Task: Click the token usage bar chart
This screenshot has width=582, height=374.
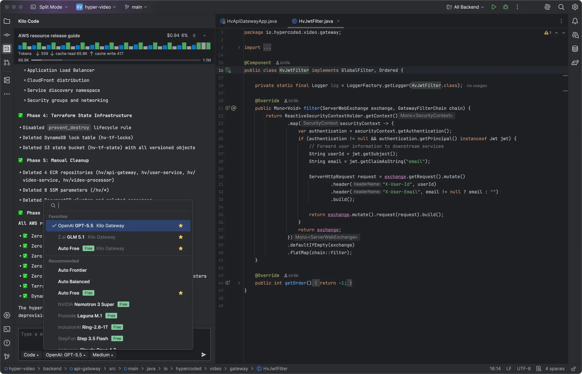Action: (x=114, y=46)
